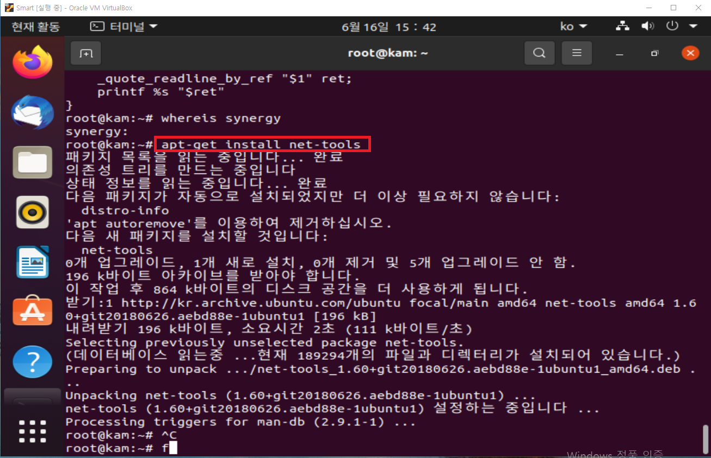Image resolution: width=711 pixels, height=458 pixels.
Task: Launch LibreOffice Writer from the dock
Action: tap(33, 262)
